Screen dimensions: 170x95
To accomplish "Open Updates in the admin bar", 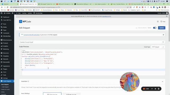I will pos(30,13).
